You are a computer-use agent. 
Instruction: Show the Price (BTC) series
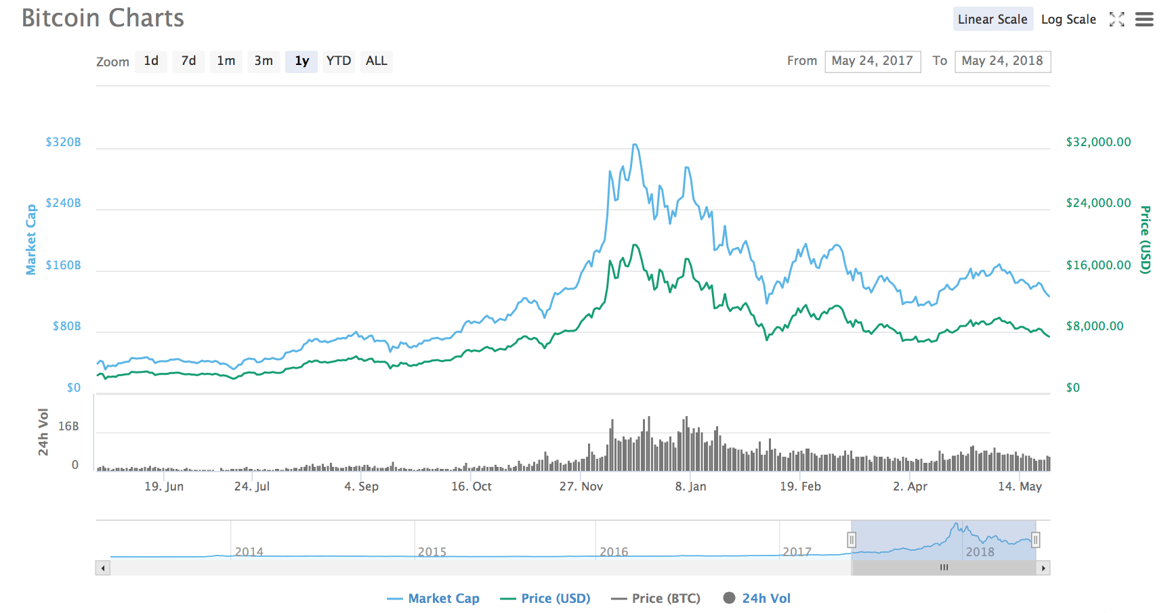point(656,598)
